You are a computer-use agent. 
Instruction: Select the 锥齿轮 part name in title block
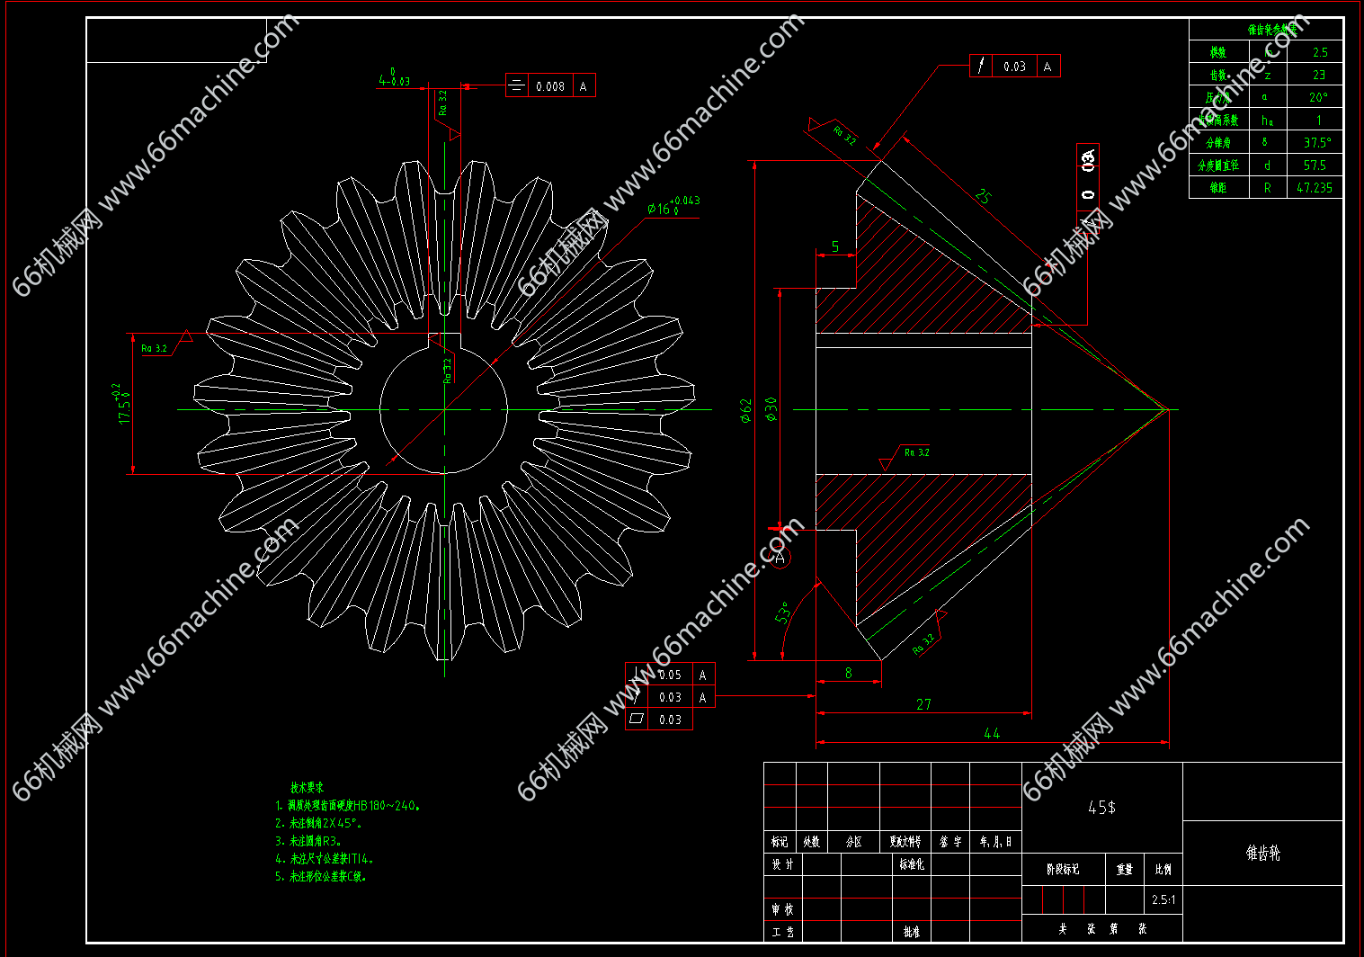coord(1262,854)
